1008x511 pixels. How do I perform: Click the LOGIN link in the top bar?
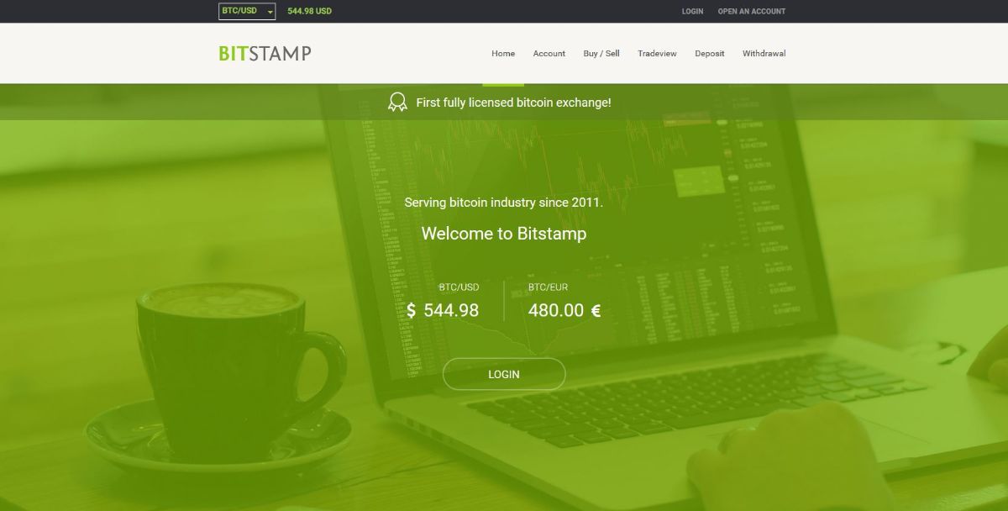[693, 12]
